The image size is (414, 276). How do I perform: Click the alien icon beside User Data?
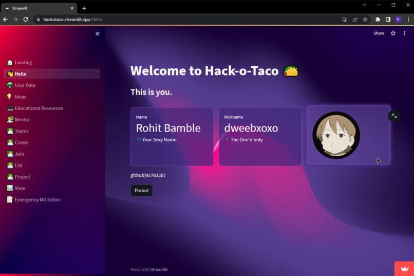(10, 85)
